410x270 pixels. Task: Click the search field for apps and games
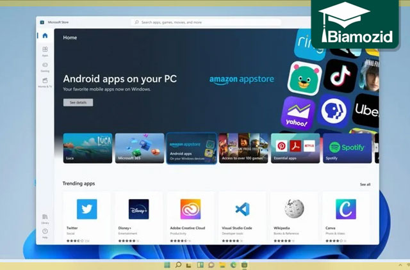click(x=206, y=22)
